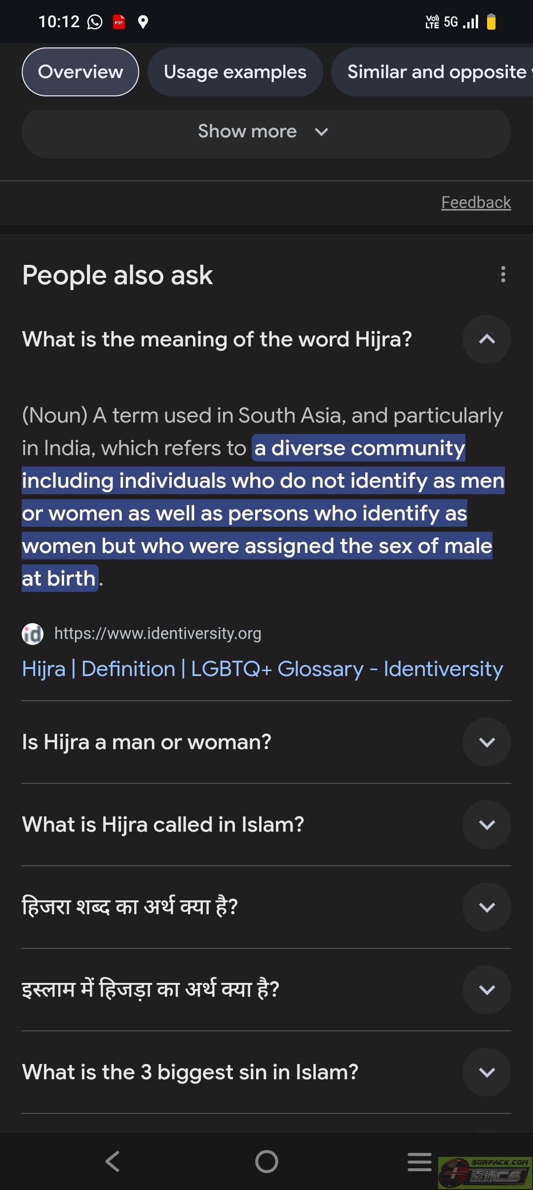
Task: Collapse the 'meaning of the word Hijra' answer
Action: coord(487,340)
